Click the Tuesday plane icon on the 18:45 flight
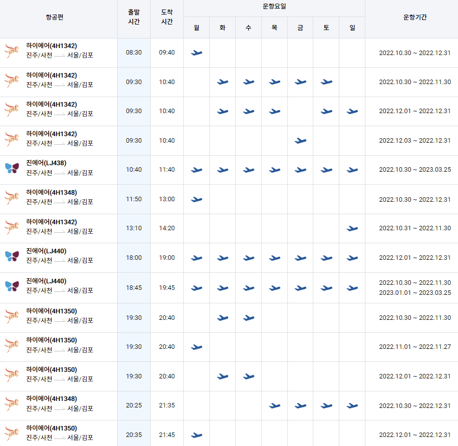Image resolution: width=458 pixels, height=446 pixels. (223, 288)
